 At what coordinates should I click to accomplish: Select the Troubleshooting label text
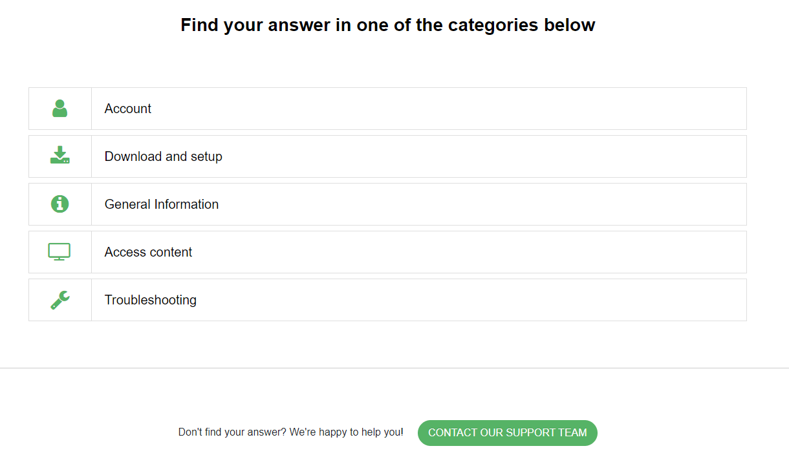[x=151, y=300]
